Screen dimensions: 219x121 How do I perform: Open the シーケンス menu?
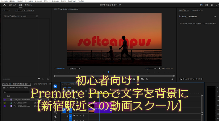click(29, 1)
